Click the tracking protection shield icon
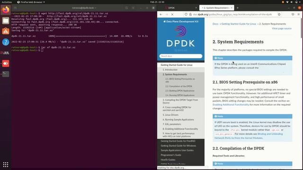This screenshot has height=170, width=303. click(x=186, y=15)
